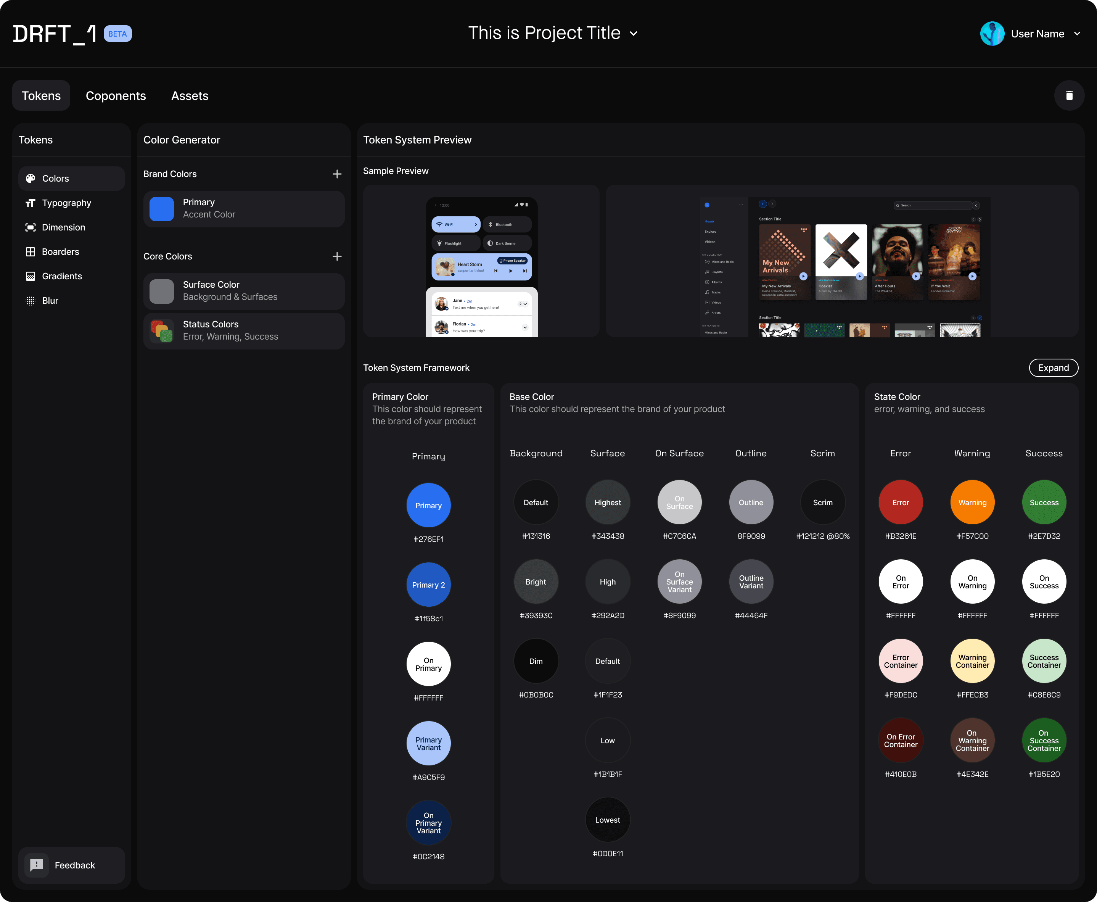Click the Token System Framework heading
Image resolution: width=1097 pixels, height=902 pixels.
[x=416, y=368]
